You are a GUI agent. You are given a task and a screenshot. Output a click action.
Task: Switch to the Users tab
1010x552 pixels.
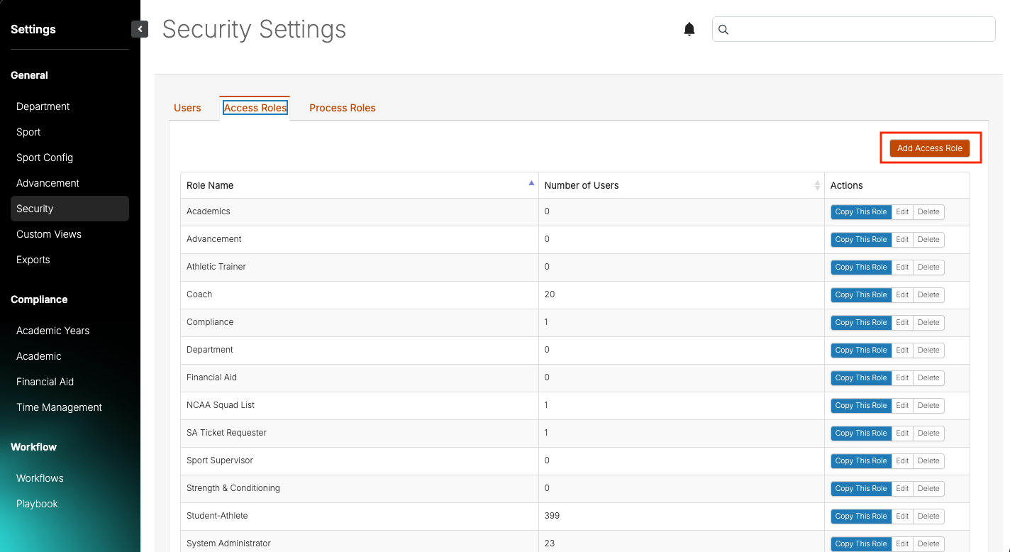(187, 108)
